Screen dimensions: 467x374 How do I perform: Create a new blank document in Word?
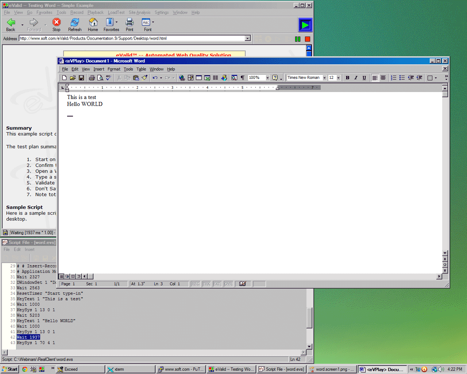65,78
